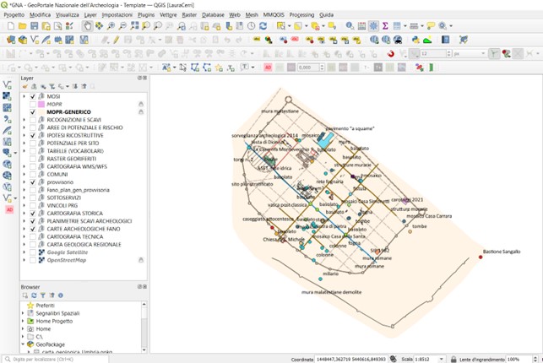Enable the COMUNI layer checkbox

(33, 174)
